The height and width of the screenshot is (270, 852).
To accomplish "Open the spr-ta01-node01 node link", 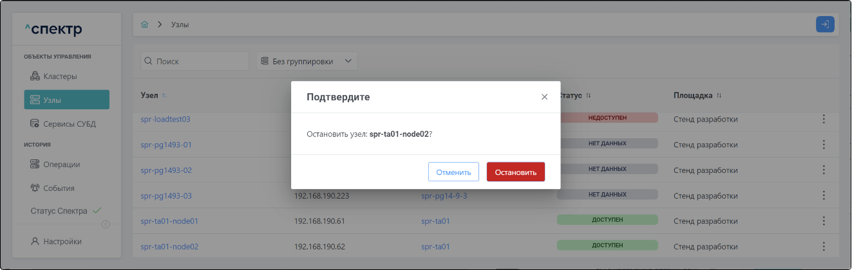I will 169,221.
